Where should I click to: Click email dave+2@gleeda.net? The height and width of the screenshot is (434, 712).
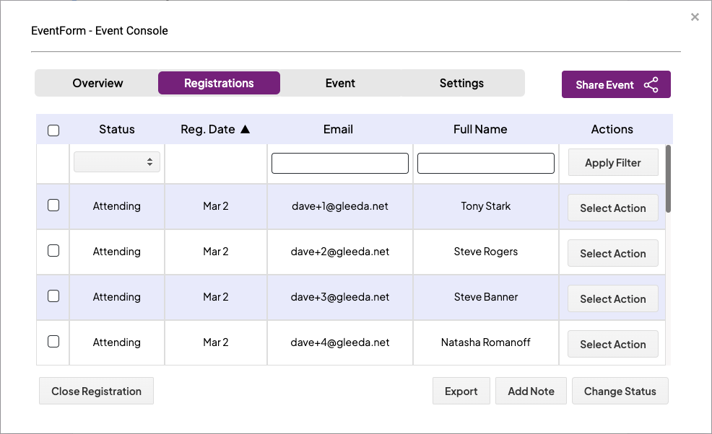(339, 251)
